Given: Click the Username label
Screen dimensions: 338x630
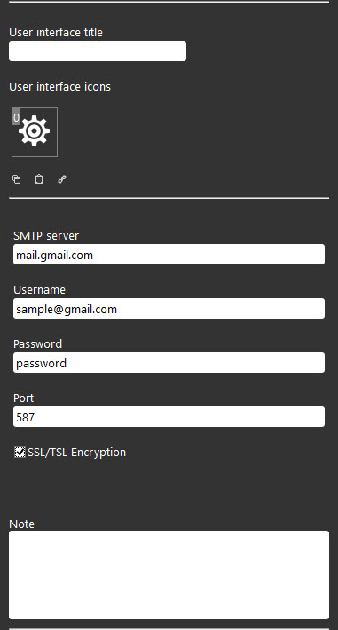Looking at the screenshot, I should click(x=39, y=289).
